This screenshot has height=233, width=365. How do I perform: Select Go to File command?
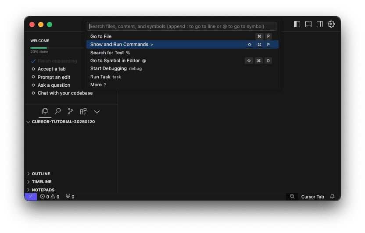pyautogui.click(x=182, y=36)
